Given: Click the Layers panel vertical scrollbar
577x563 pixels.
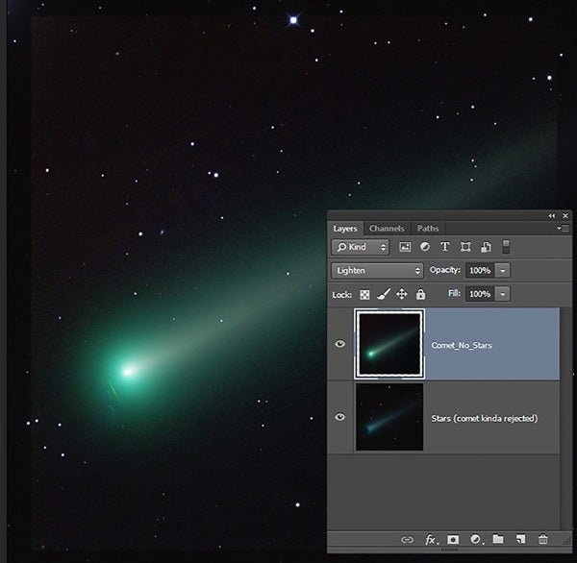Looking at the screenshot, I should pos(565,419).
